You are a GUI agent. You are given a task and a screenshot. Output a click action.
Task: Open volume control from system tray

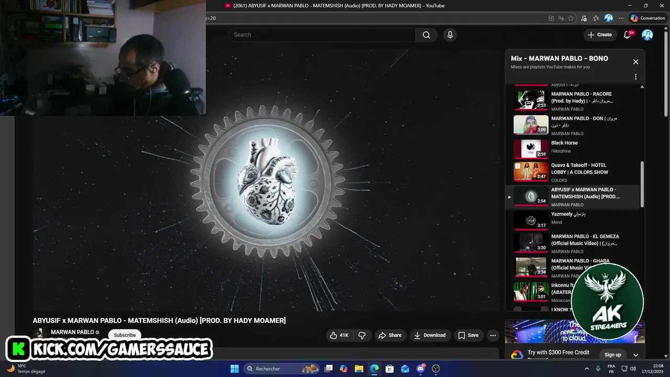pyautogui.click(x=633, y=369)
